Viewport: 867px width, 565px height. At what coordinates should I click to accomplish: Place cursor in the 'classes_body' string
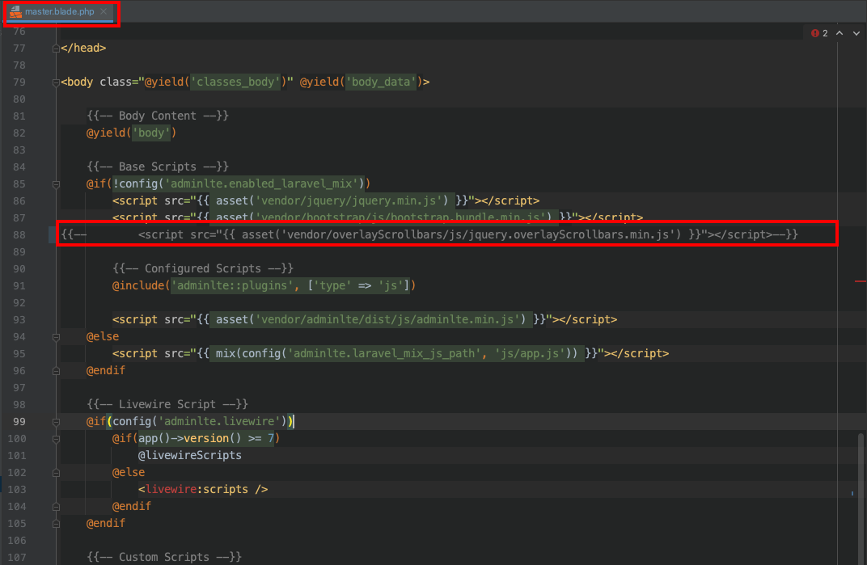pyautogui.click(x=236, y=82)
